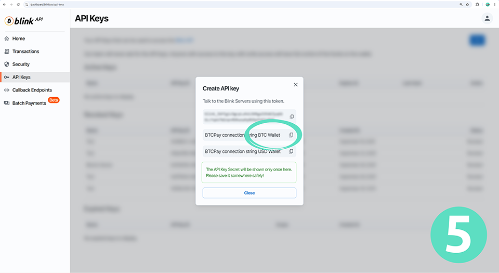Screen dimensions: 499x273
Task: Click the blurred API key token text
Action: 244,116
